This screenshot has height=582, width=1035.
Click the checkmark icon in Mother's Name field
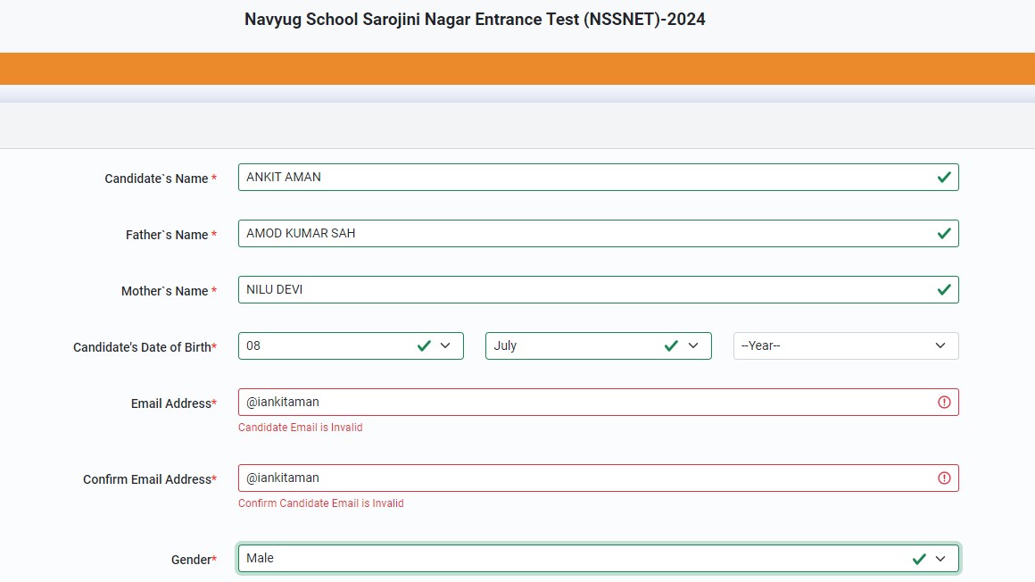[x=944, y=289]
